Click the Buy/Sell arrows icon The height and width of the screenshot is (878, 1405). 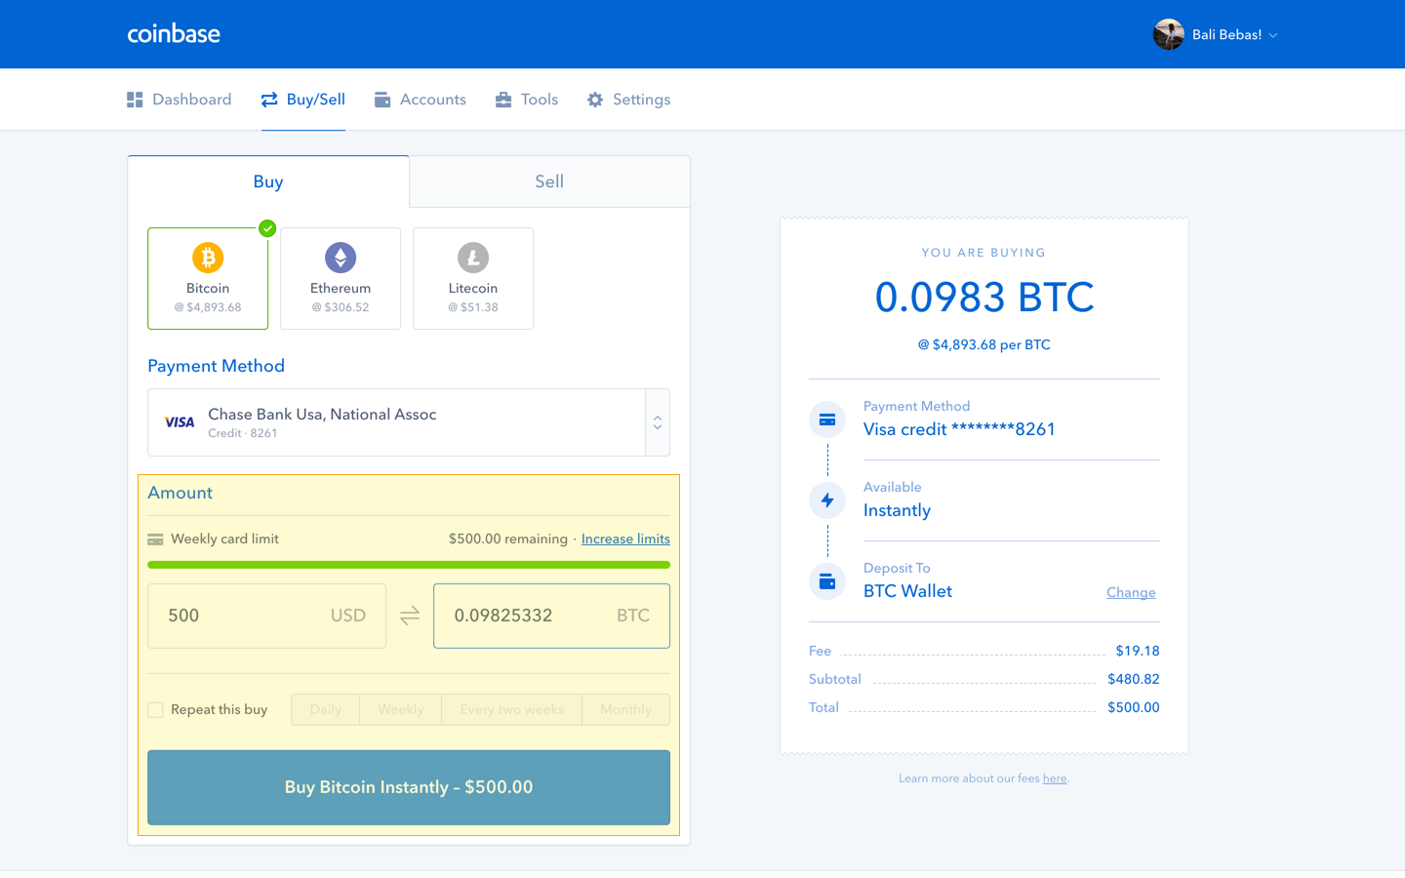coord(269,100)
